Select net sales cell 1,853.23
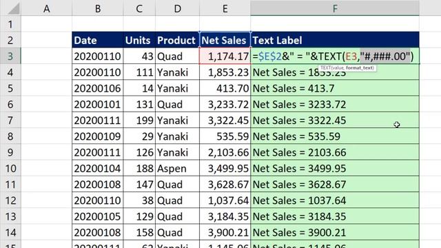Screen dimensions: 441x248 (225, 72)
